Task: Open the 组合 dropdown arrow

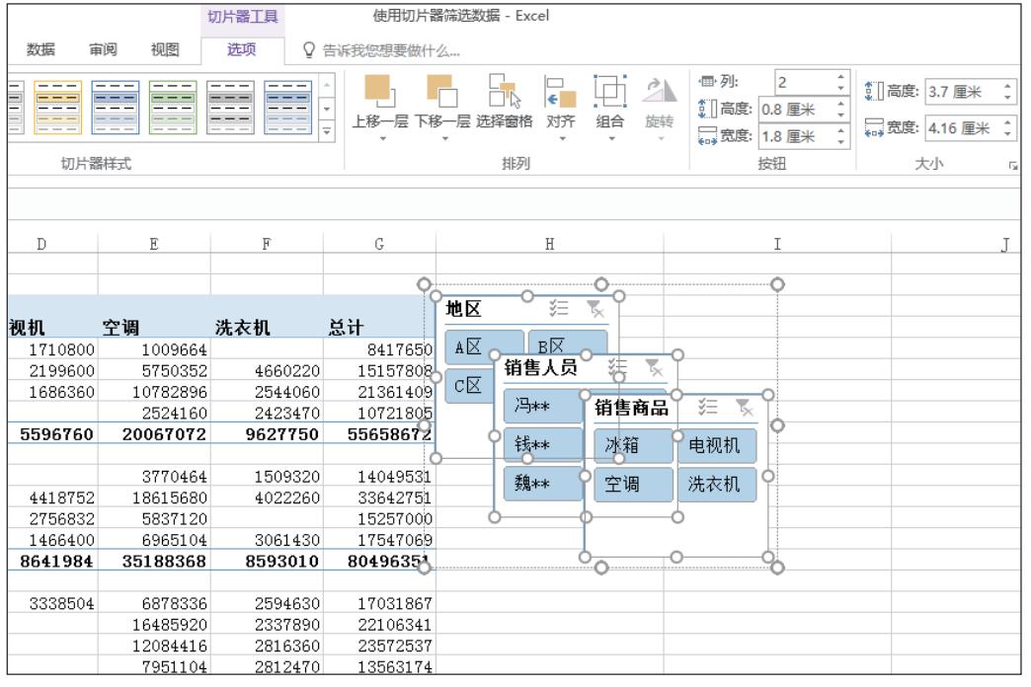Action: pyautogui.click(x=611, y=139)
